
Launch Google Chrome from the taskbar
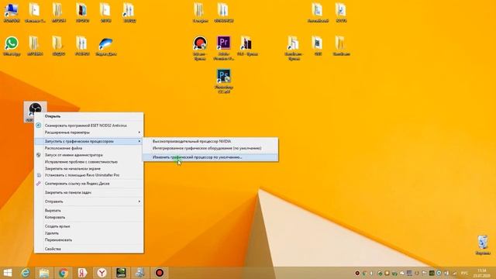[64, 273]
